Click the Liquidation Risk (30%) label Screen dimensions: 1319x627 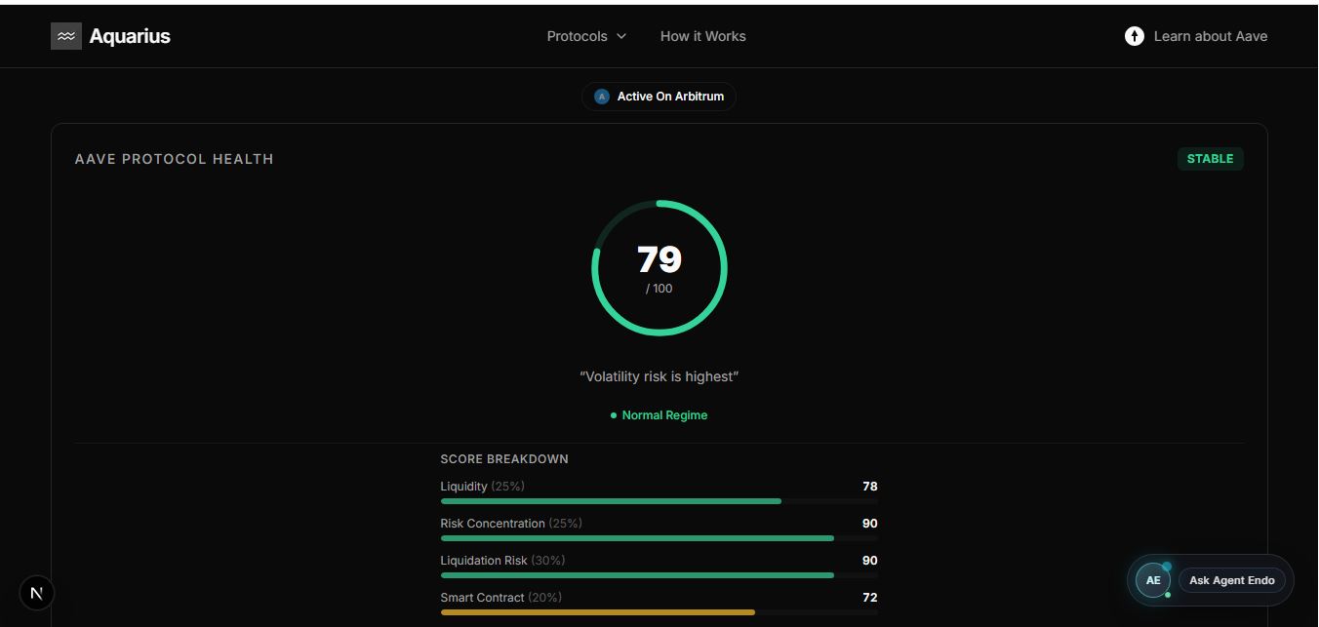502,561
